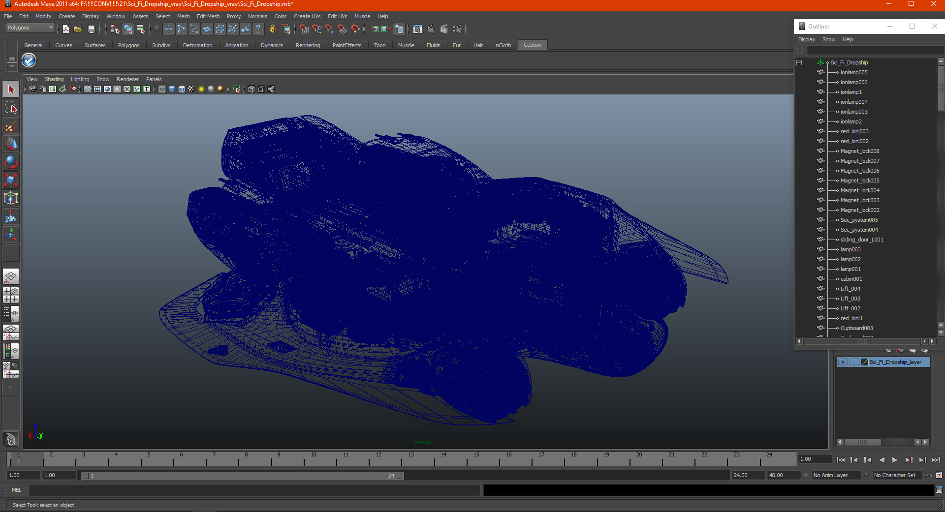Open the Mesh menu

coord(183,16)
